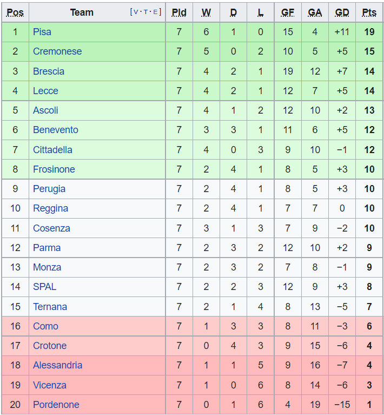Open the Cremonese team page

pos(57,51)
